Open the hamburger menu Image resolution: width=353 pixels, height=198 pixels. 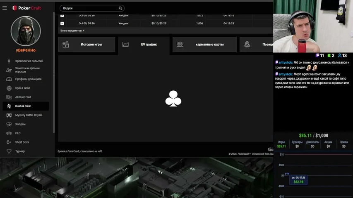[5, 8]
